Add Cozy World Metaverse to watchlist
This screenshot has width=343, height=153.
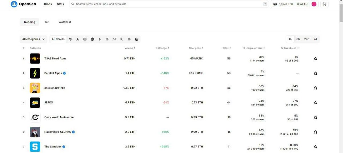316,117
